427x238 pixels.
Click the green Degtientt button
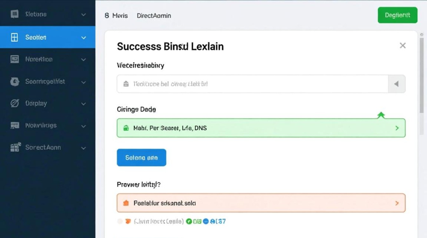click(397, 15)
